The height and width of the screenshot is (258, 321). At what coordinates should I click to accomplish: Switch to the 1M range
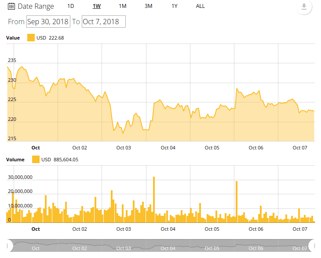point(123,6)
